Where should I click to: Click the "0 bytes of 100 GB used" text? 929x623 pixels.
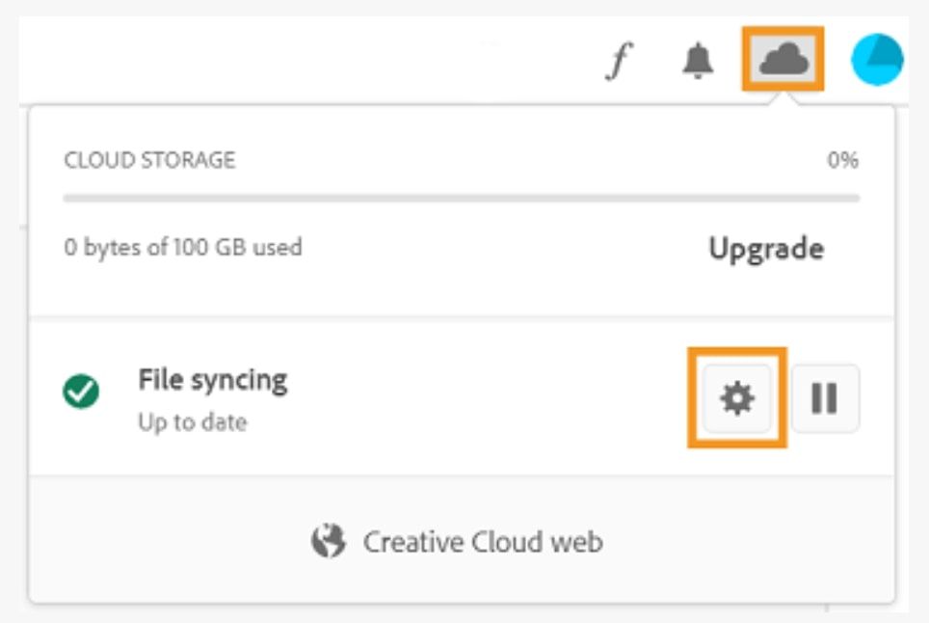click(x=183, y=248)
